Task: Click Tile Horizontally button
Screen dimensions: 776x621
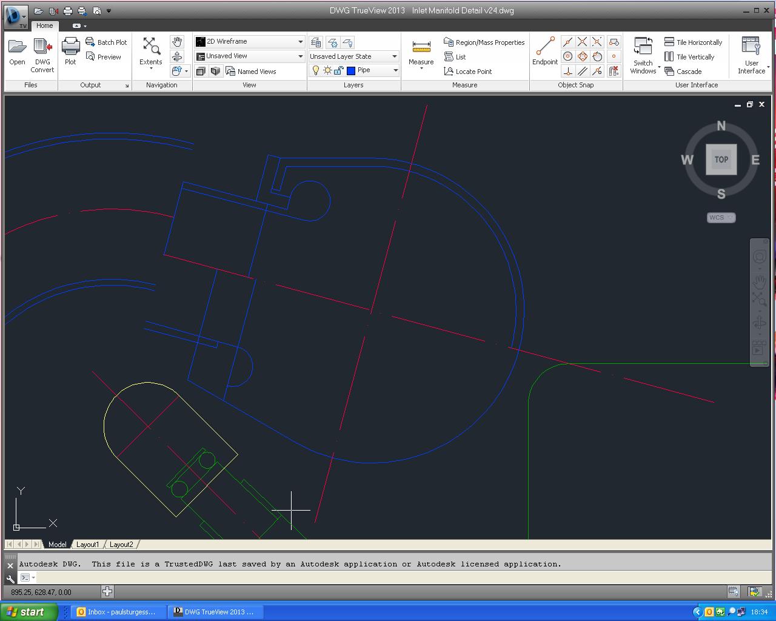Action: coord(693,42)
